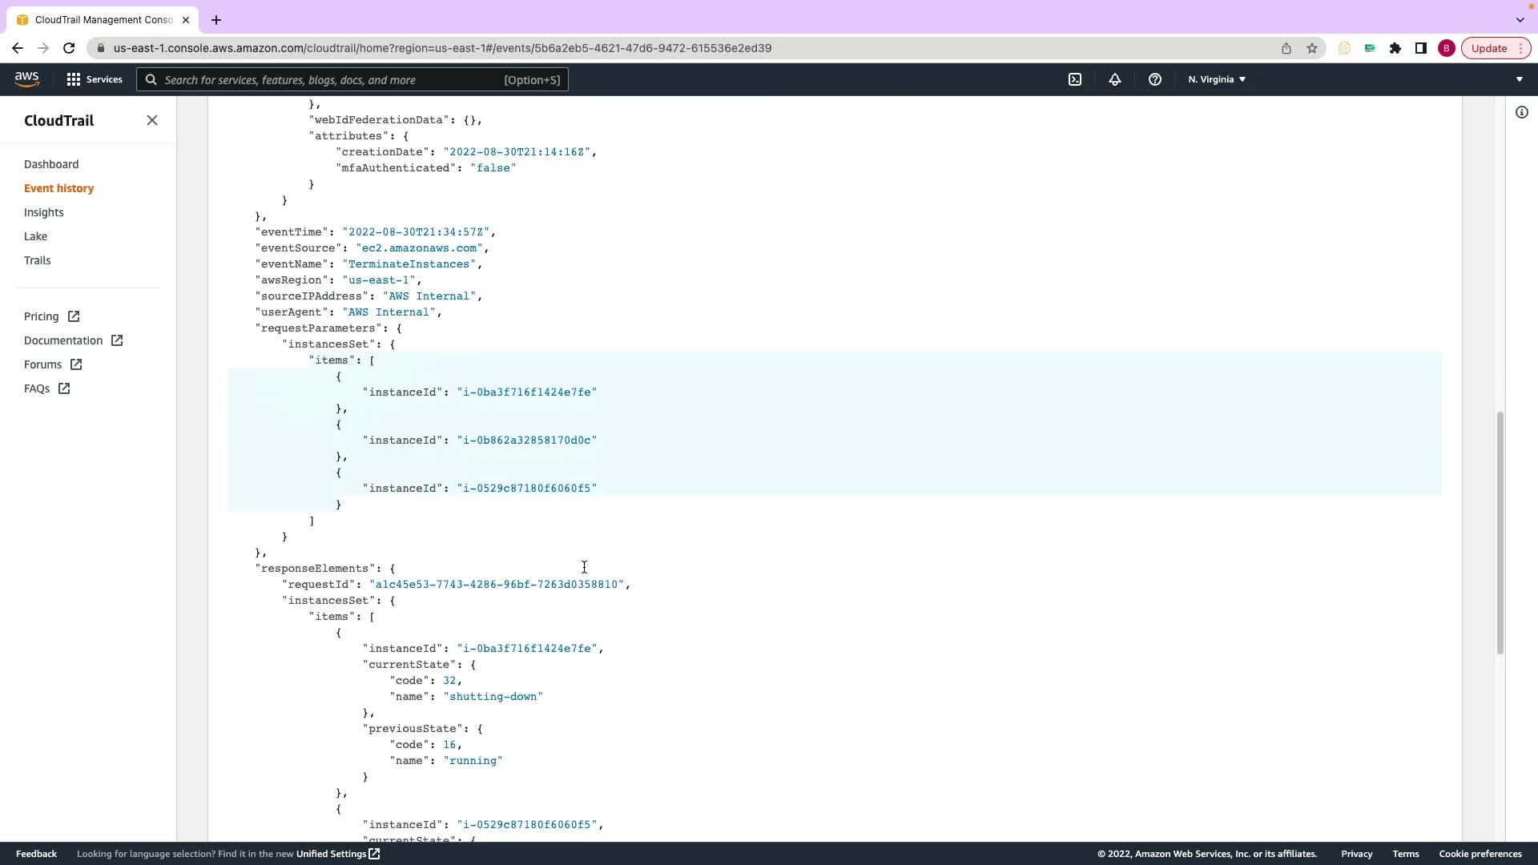This screenshot has width=1538, height=865.
Task: Open the notifications bell icon
Action: point(1114,79)
